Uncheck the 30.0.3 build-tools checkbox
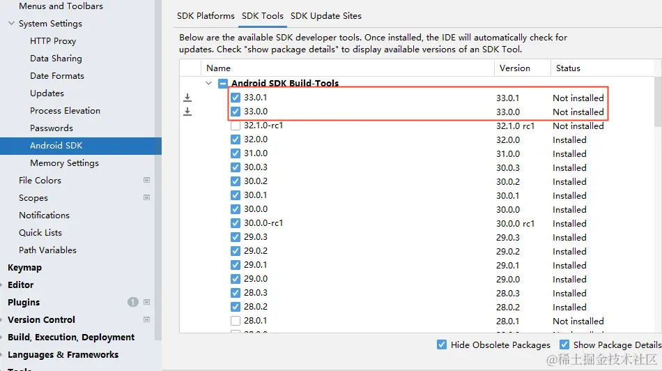The image size is (662, 371). pos(236,167)
